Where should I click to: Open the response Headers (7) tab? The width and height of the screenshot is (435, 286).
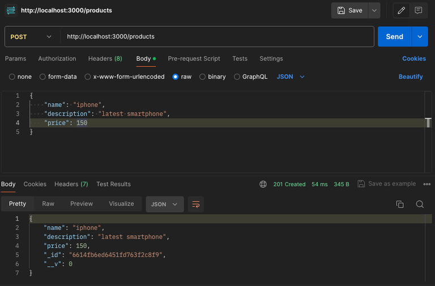pos(71,184)
